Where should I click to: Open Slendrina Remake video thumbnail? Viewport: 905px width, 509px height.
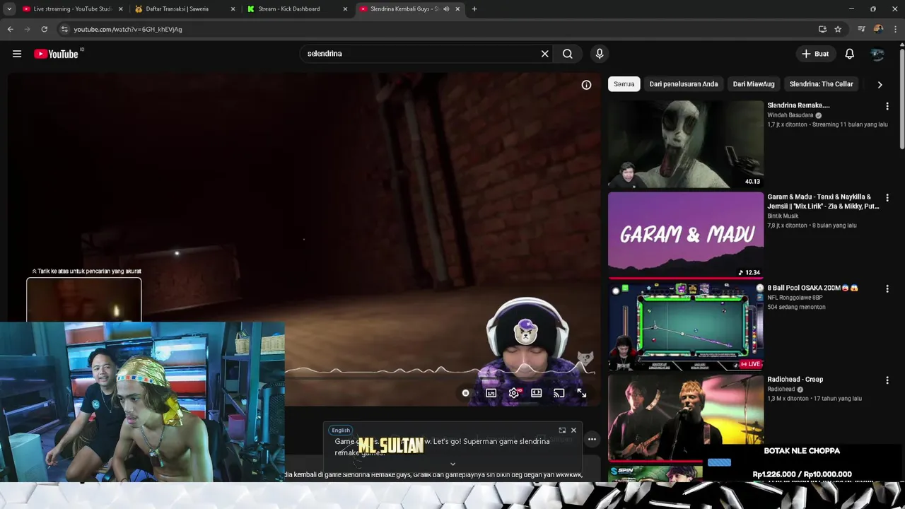(686, 144)
